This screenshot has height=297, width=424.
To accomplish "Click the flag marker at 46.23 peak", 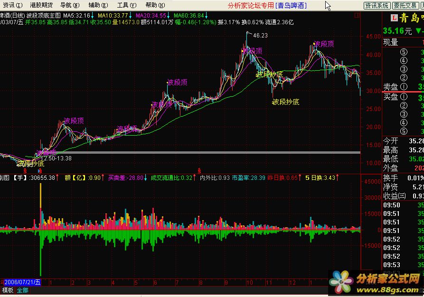I will tap(248, 34).
